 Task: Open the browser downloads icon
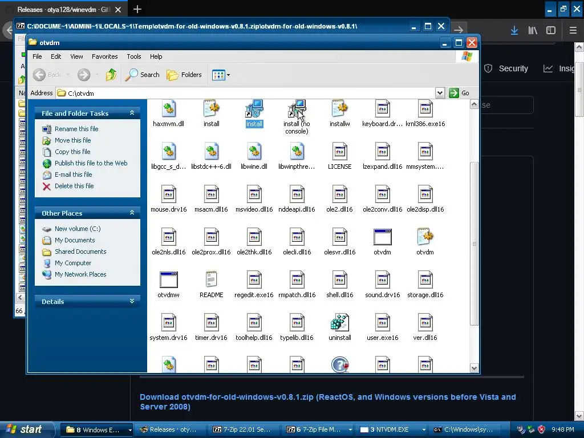tap(514, 30)
